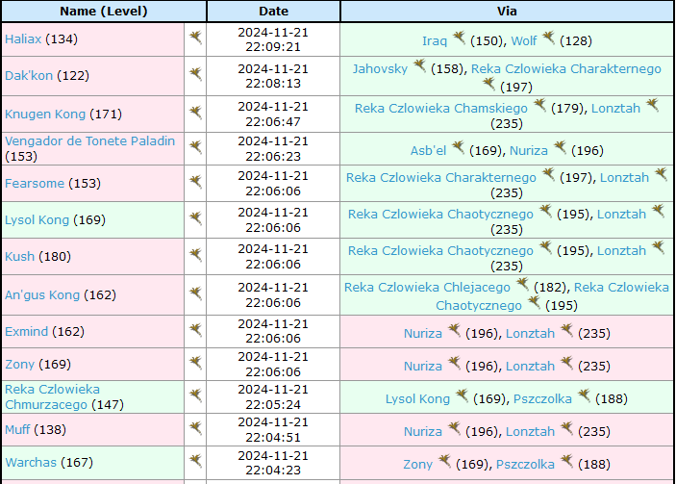This screenshot has height=484, width=676.
Task: Open the Warchas character link
Action: point(31,463)
